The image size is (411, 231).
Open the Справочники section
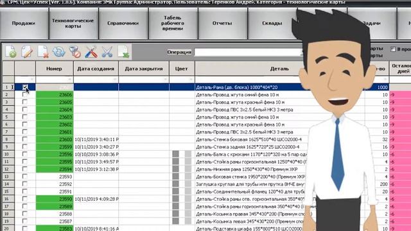[123, 23]
